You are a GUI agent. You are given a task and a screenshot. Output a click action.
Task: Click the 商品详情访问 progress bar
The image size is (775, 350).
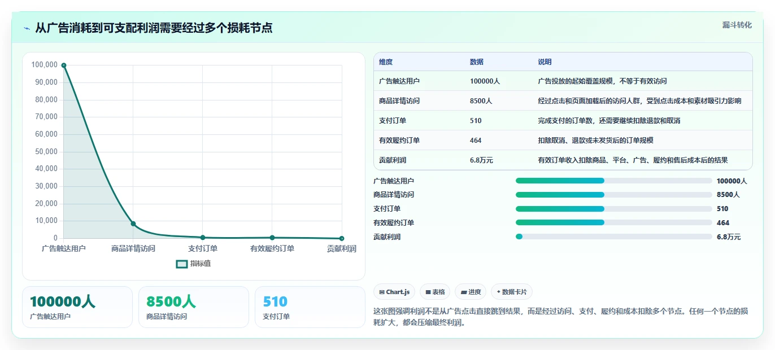(x=613, y=195)
